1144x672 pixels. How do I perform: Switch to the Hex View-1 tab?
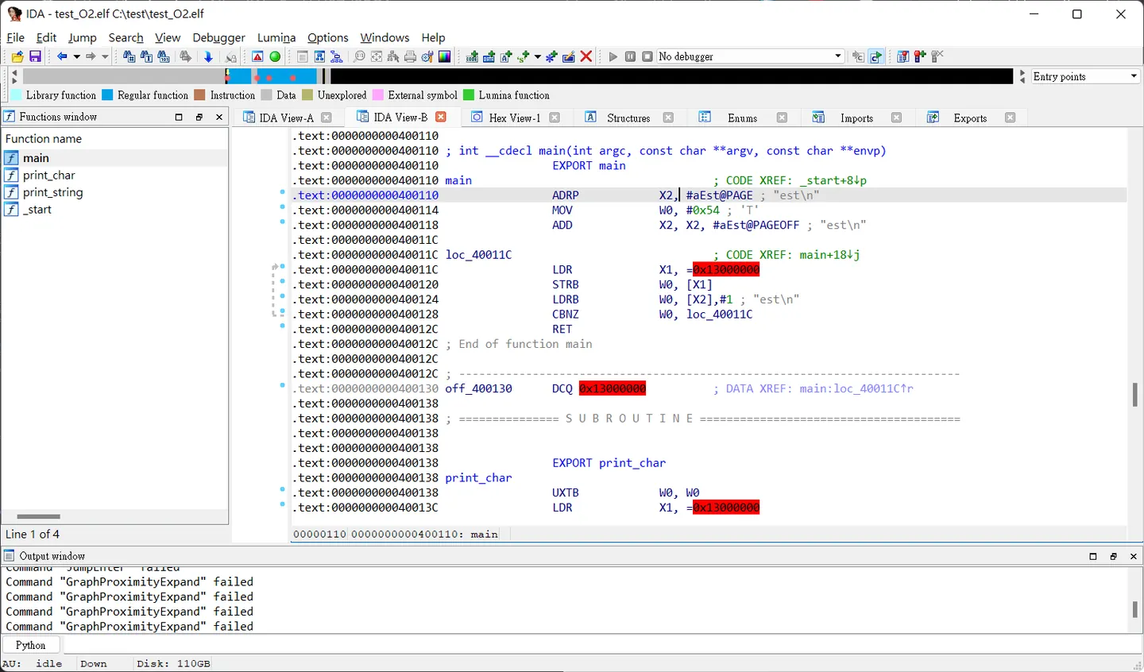514,118
